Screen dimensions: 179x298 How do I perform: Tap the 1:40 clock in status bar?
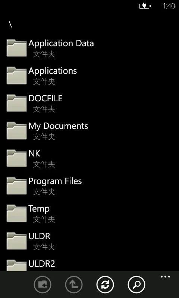click(169, 6)
